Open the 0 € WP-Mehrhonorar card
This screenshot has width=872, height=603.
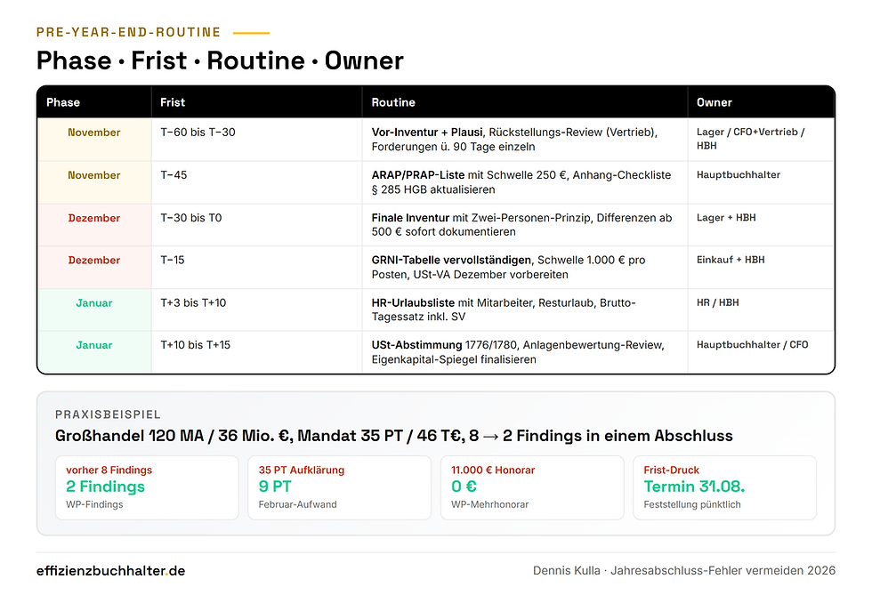532,487
